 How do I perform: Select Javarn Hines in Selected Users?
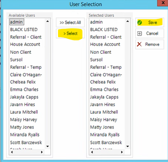[x=102, y=105]
